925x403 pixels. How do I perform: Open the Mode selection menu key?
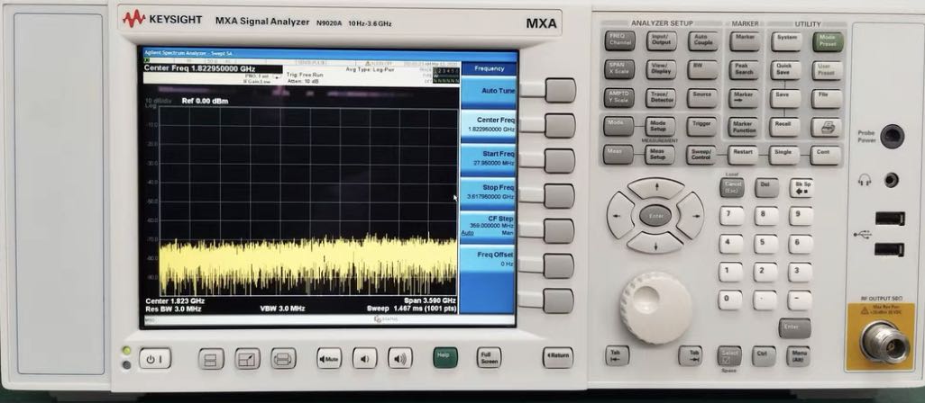pyautogui.click(x=618, y=125)
